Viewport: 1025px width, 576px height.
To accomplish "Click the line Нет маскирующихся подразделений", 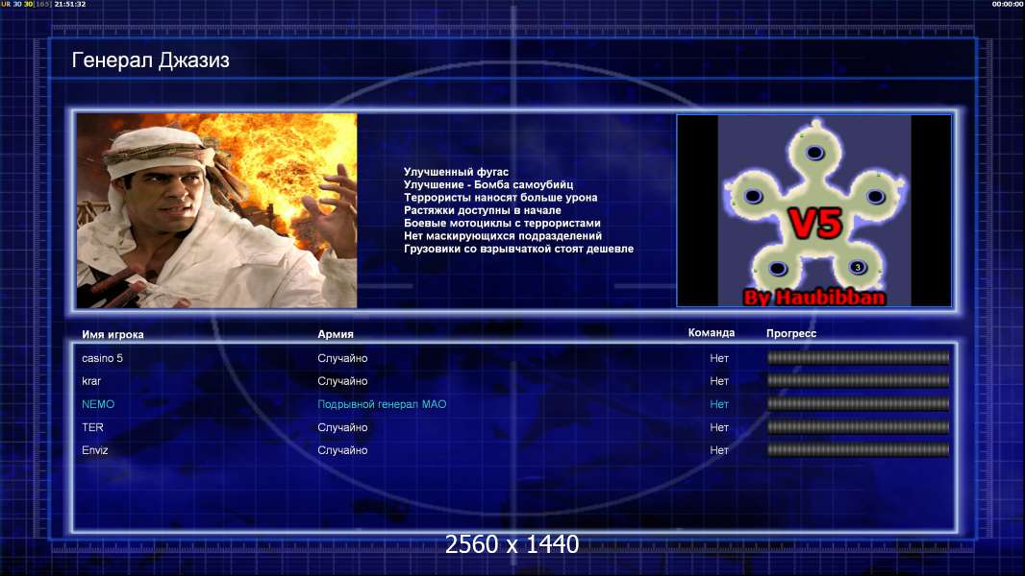I will tap(502, 235).
